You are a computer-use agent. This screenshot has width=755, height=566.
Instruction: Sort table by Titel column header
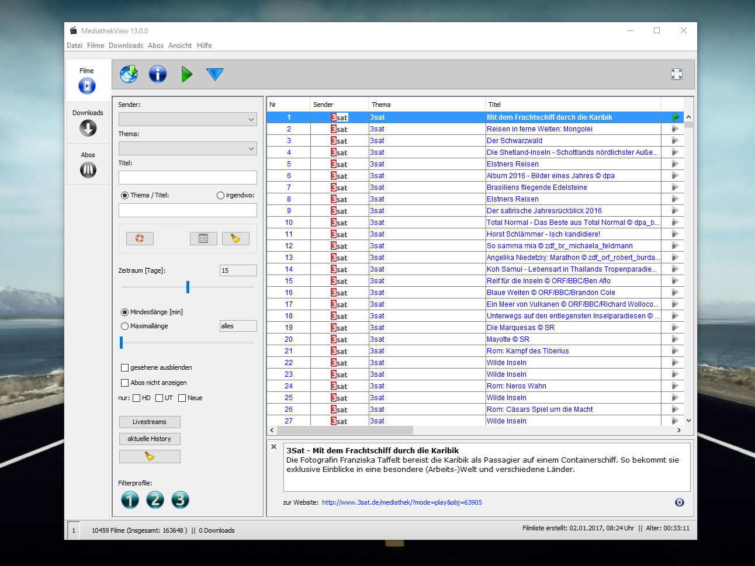click(573, 105)
